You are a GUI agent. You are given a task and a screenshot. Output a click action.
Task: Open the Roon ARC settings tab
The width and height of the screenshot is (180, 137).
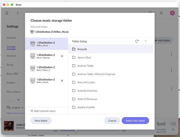(13, 74)
